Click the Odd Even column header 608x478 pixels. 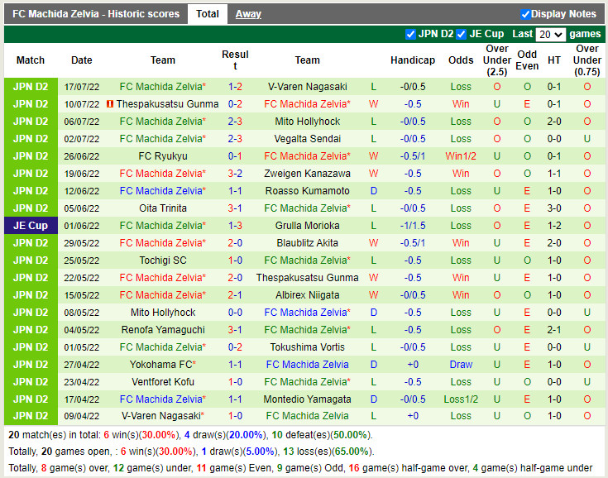click(x=527, y=60)
